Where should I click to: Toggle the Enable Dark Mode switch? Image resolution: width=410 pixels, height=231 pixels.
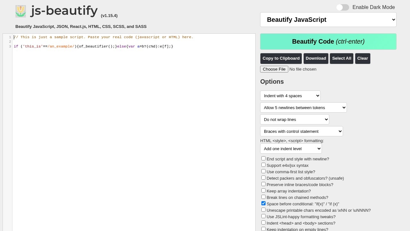click(342, 7)
